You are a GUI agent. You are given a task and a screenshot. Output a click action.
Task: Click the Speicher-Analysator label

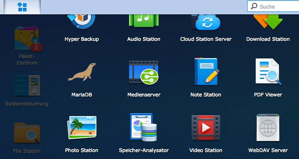coord(144,150)
